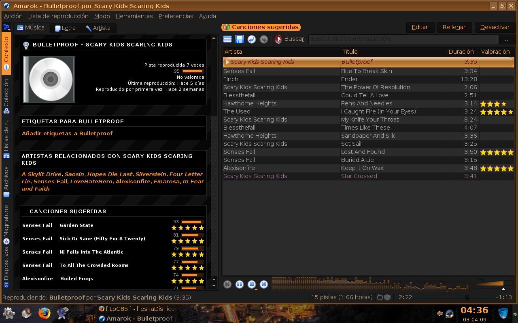
Task: Select the Star Crossed playlist row
Action: [368, 176]
